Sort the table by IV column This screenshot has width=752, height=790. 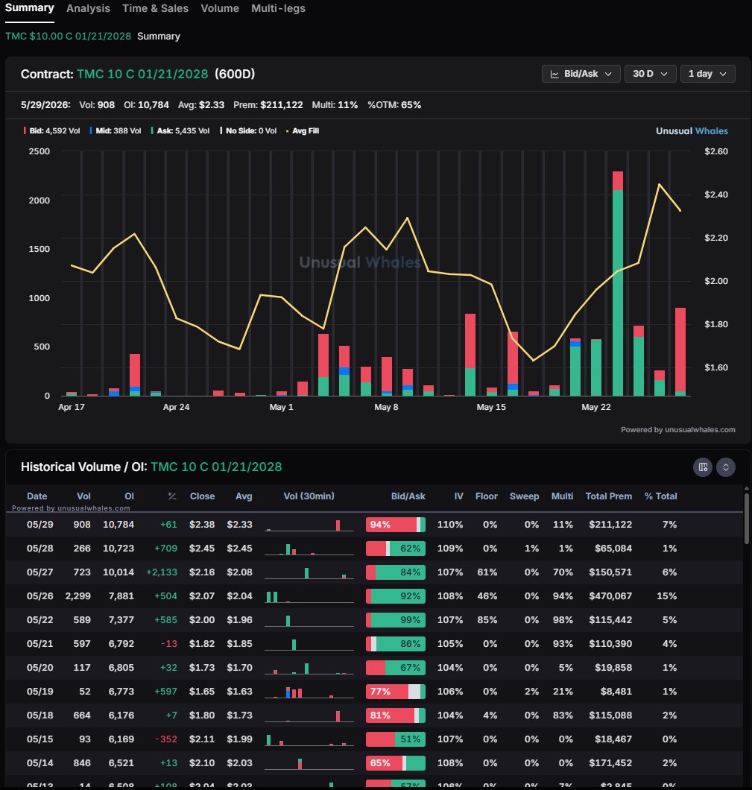tap(458, 496)
